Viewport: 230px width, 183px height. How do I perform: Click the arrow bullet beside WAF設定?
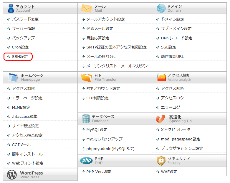coord(158,172)
